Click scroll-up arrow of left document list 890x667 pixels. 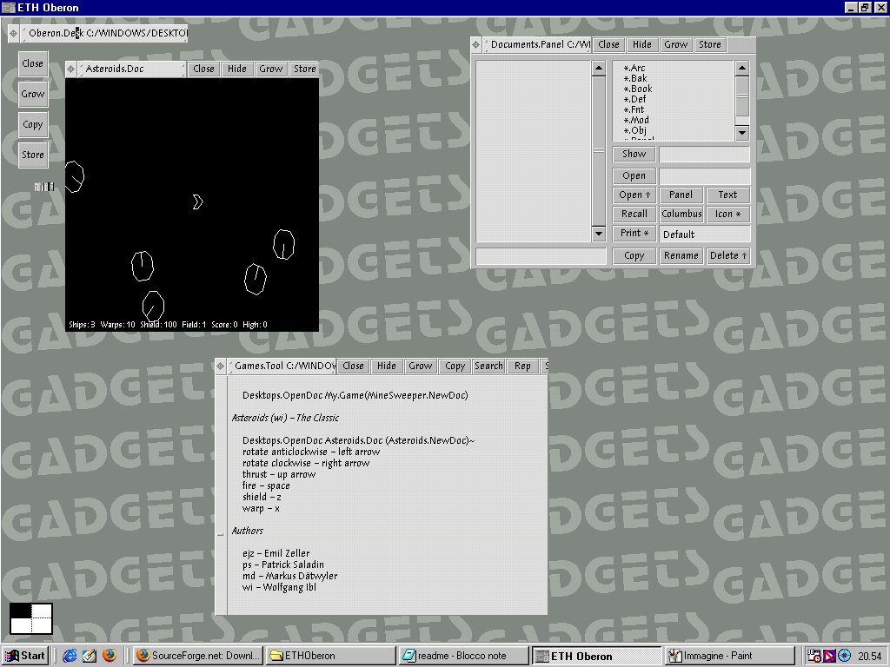click(598, 68)
